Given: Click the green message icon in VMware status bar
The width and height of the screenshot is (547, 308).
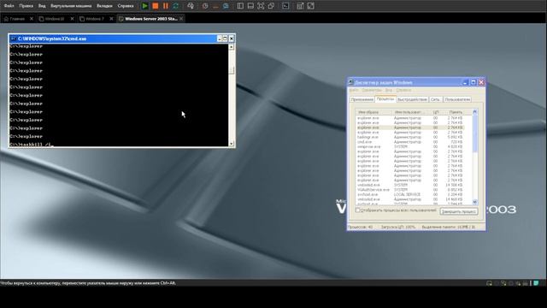Looking at the screenshot, I should [x=536, y=283].
